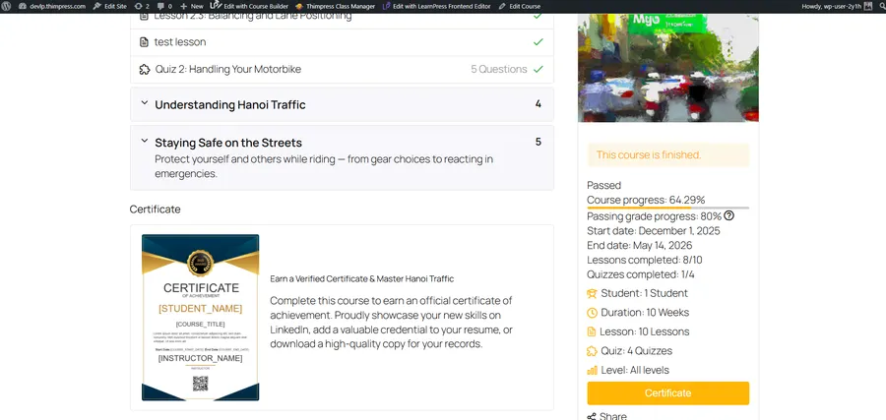Click the Passing grade progress 80% text
The width and height of the screenshot is (886, 420).
[655, 216]
